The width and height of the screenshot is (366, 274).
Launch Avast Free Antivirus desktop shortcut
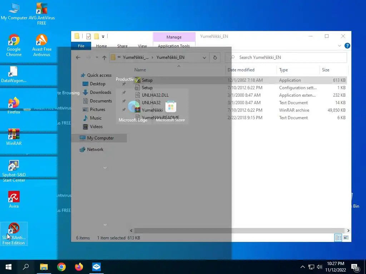coord(41,45)
